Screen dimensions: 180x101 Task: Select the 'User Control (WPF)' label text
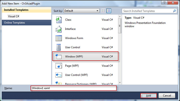click(x=76, y=75)
